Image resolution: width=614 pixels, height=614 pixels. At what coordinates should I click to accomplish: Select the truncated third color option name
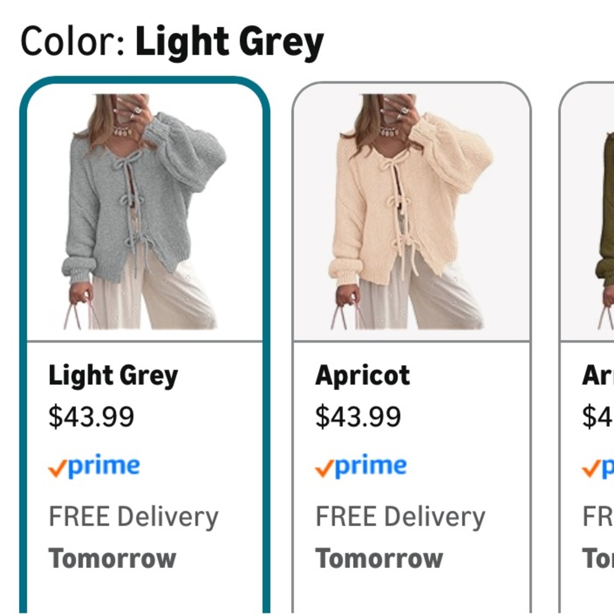[x=598, y=375]
